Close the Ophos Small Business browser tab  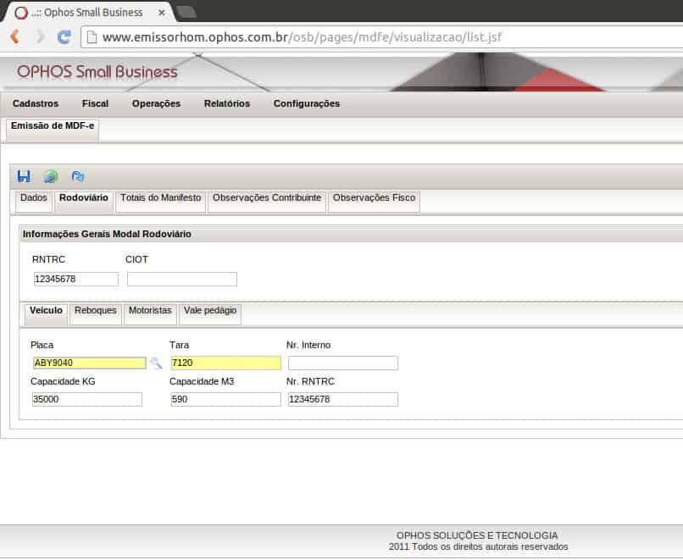click(162, 13)
